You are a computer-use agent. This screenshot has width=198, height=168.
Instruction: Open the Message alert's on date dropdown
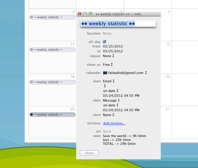click(111, 105)
